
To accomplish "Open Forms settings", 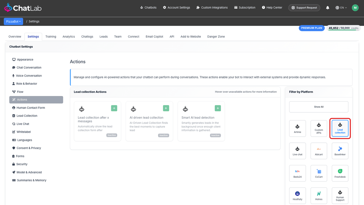I will pyautogui.click(x=36, y=156).
